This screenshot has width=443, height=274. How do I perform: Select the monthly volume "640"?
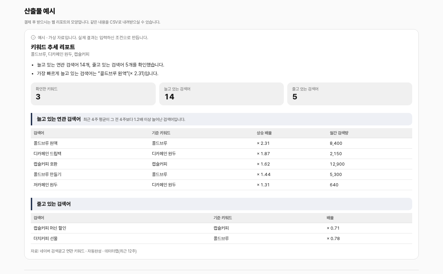(334, 185)
